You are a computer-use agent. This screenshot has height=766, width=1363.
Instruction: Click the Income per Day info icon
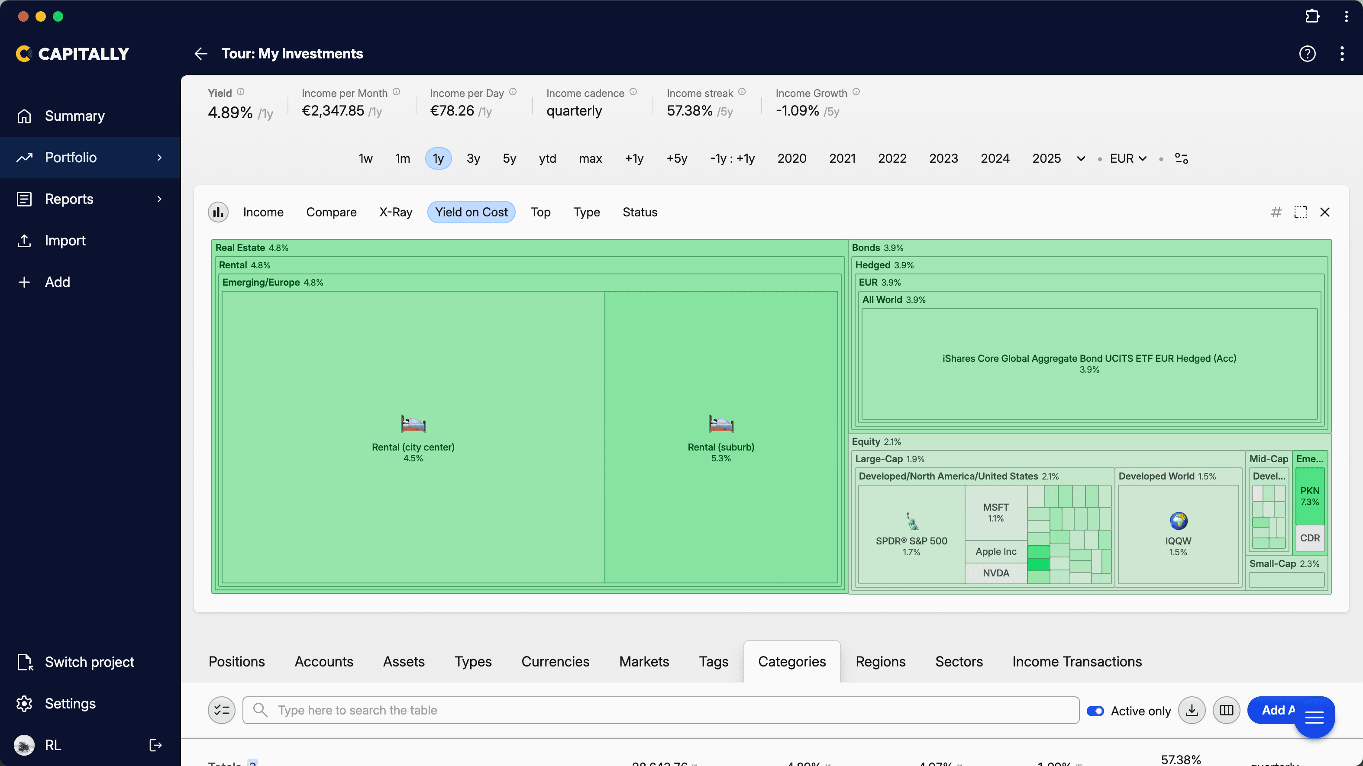tap(513, 92)
